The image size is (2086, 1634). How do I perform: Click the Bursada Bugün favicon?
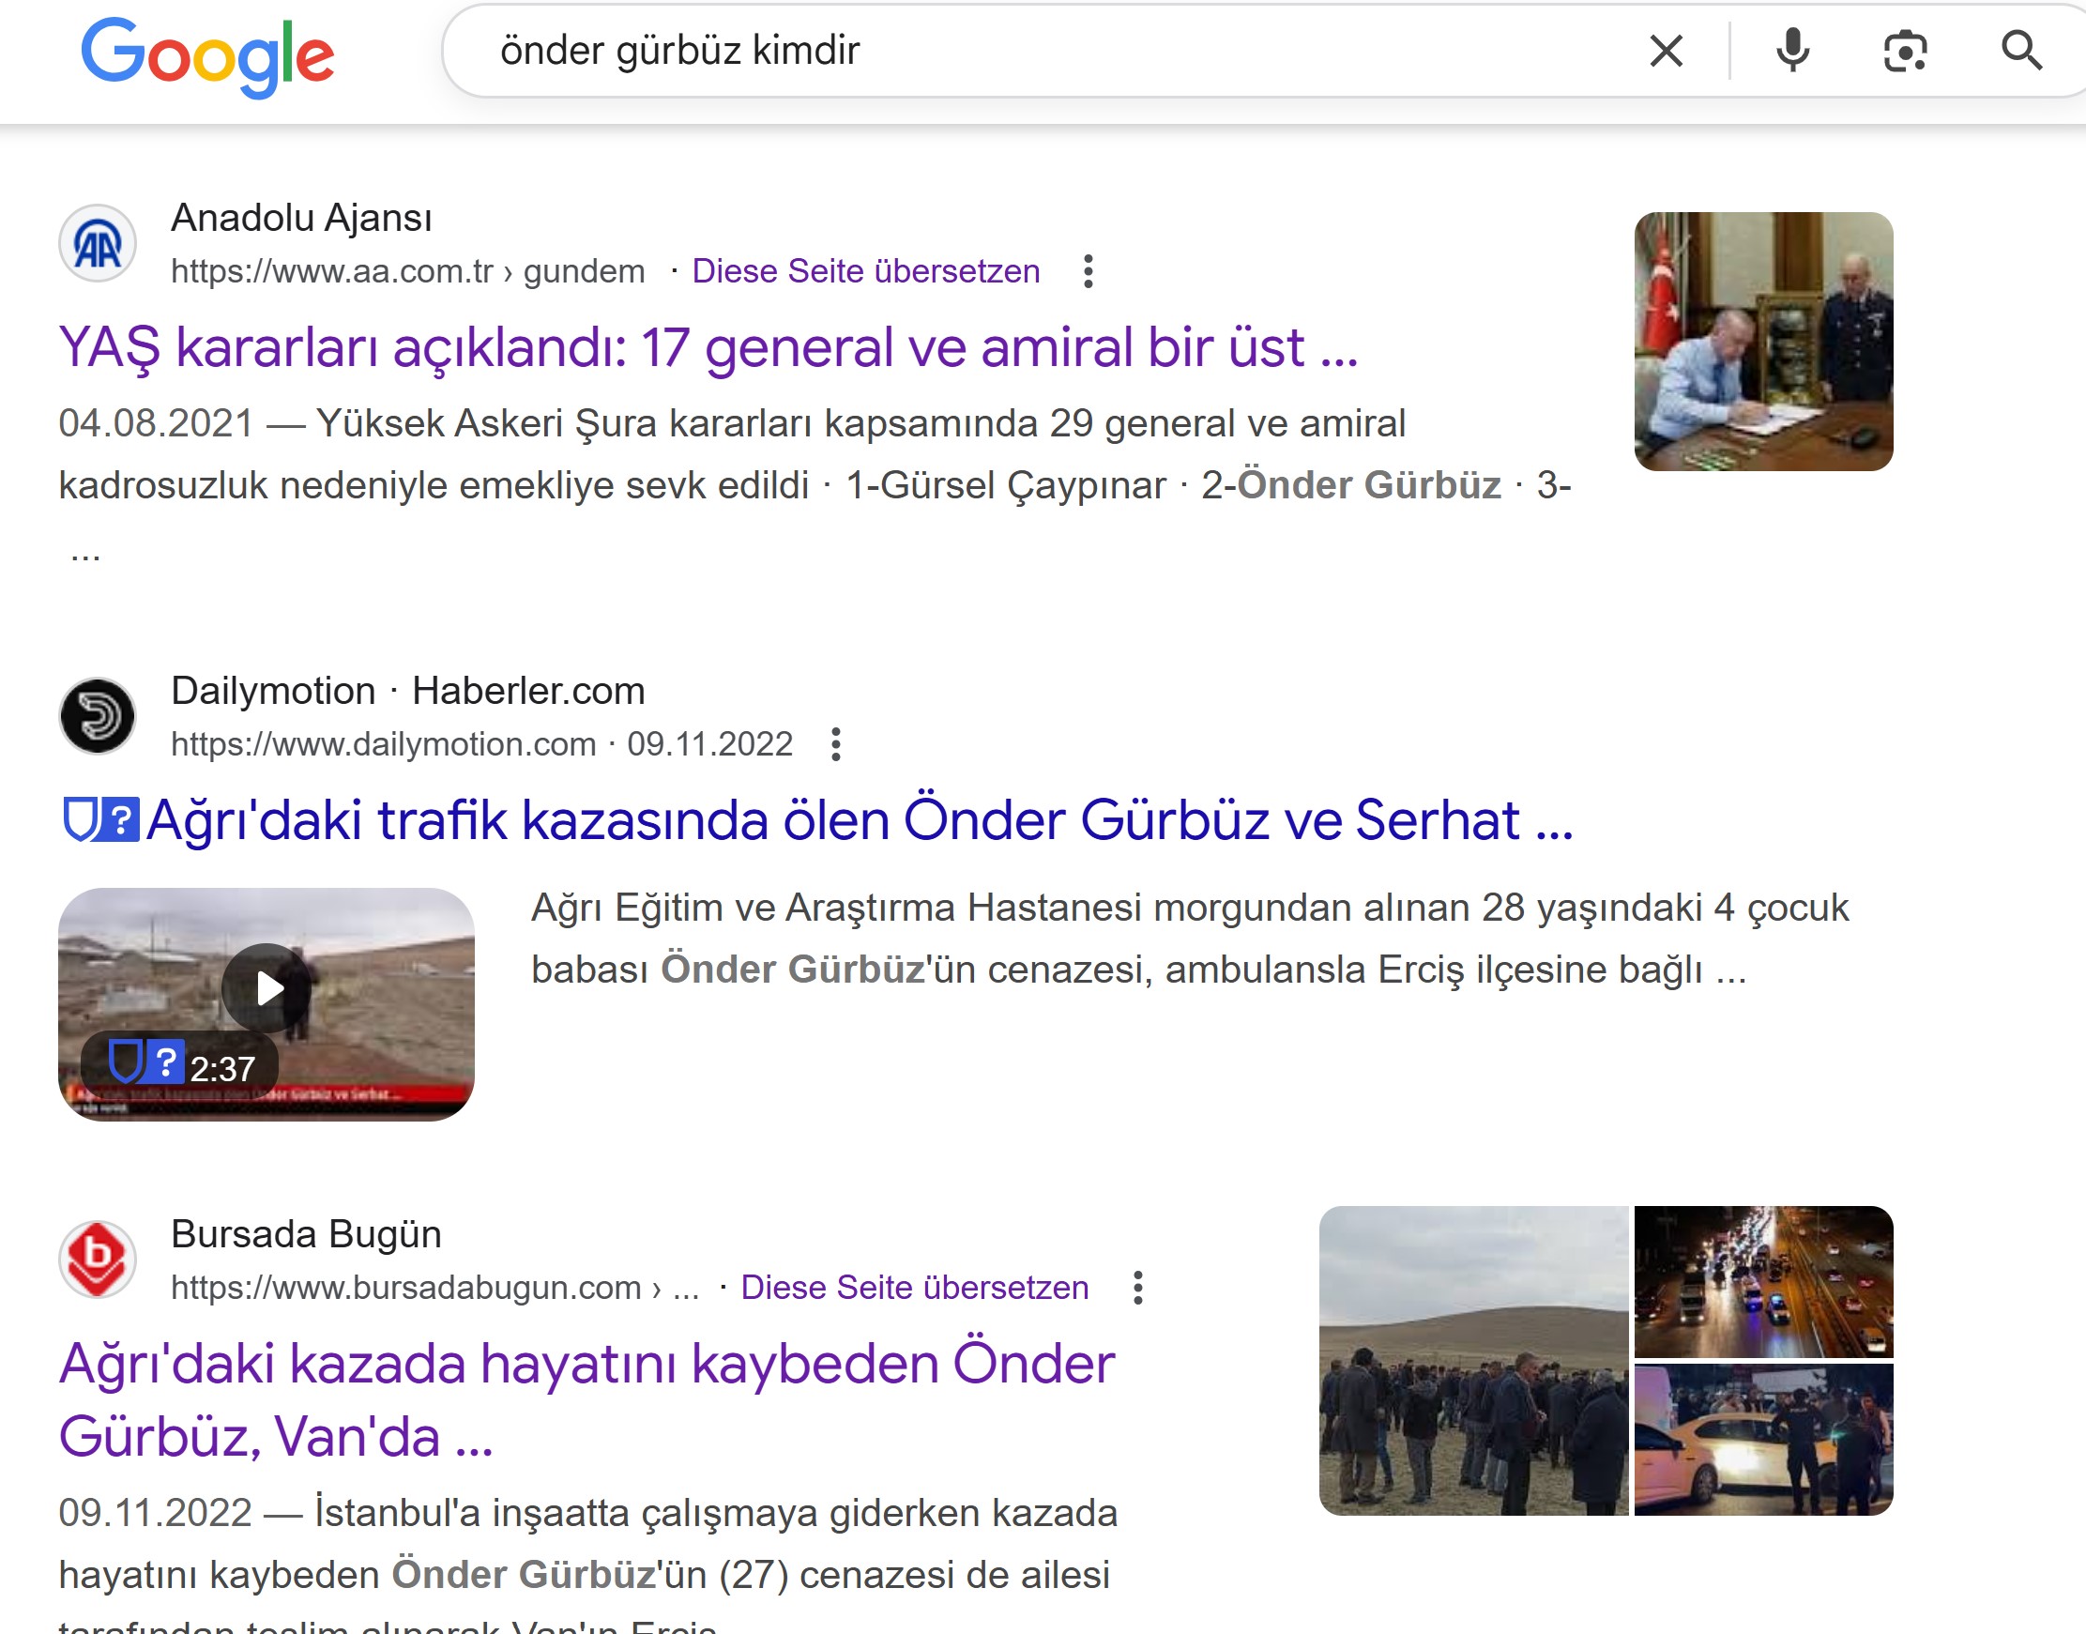[x=98, y=1259]
